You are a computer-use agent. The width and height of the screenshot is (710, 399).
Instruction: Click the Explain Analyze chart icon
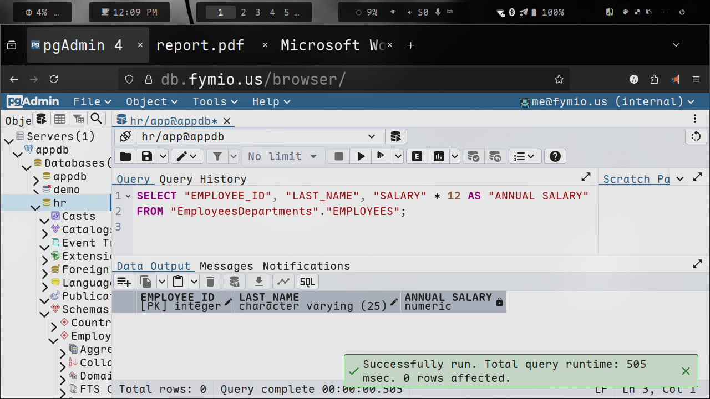439,157
